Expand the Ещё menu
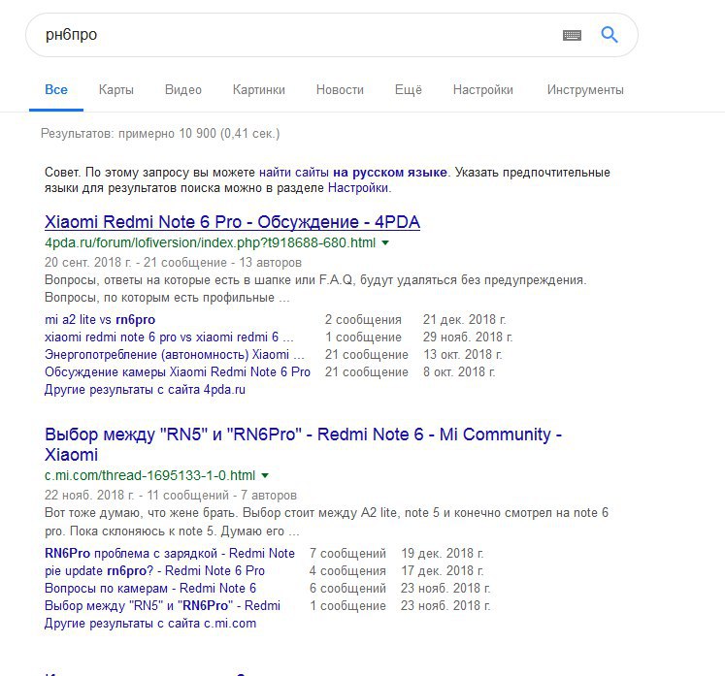This screenshot has height=676, width=725. point(409,89)
